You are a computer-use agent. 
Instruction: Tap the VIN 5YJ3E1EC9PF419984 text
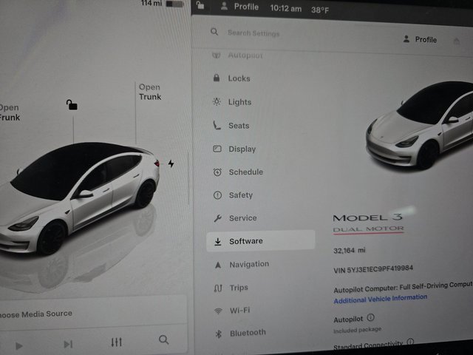click(x=373, y=268)
